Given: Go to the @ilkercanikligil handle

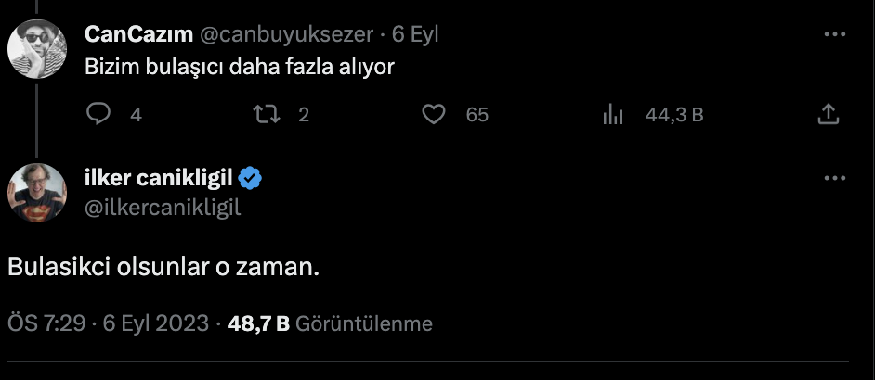Looking at the screenshot, I should (163, 208).
